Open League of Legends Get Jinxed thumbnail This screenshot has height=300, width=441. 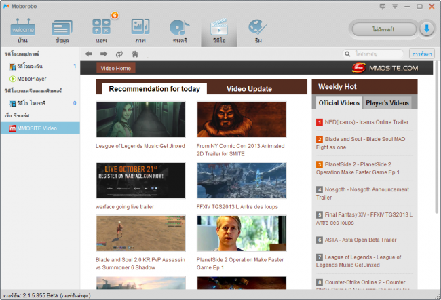[140, 119]
